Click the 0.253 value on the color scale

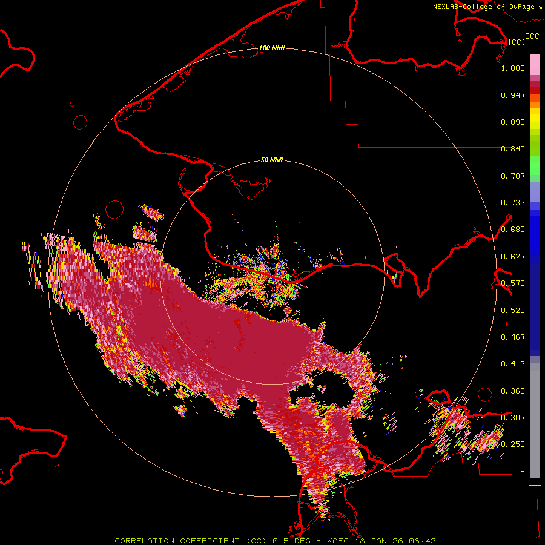coord(513,444)
